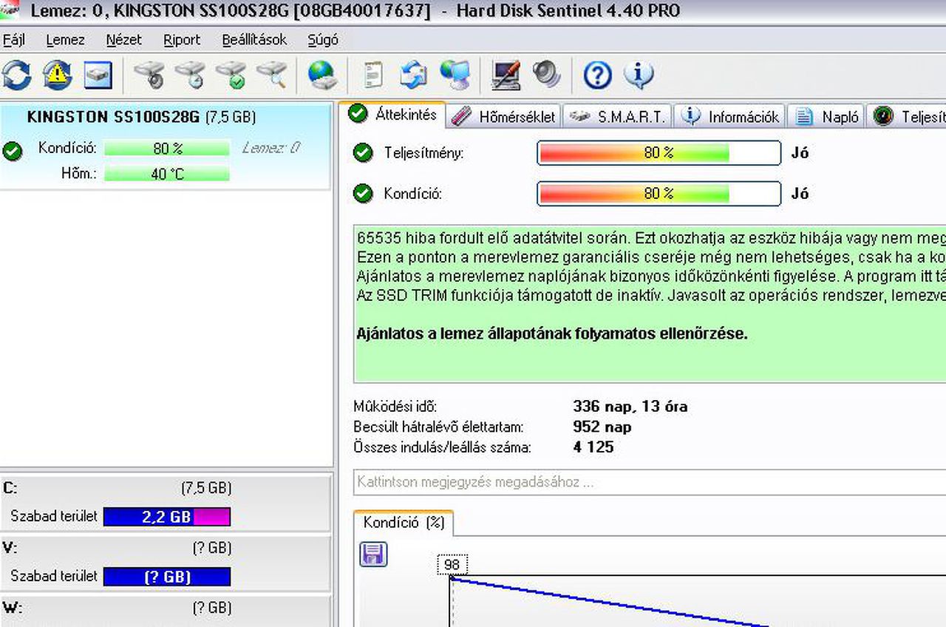Click the "Becsült hátralévő élettartam:" label
Viewport: 946px width, 627px height.
[439, 427]
